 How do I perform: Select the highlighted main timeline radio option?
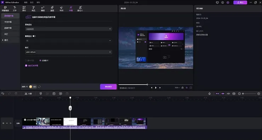[x=40, y=60]
